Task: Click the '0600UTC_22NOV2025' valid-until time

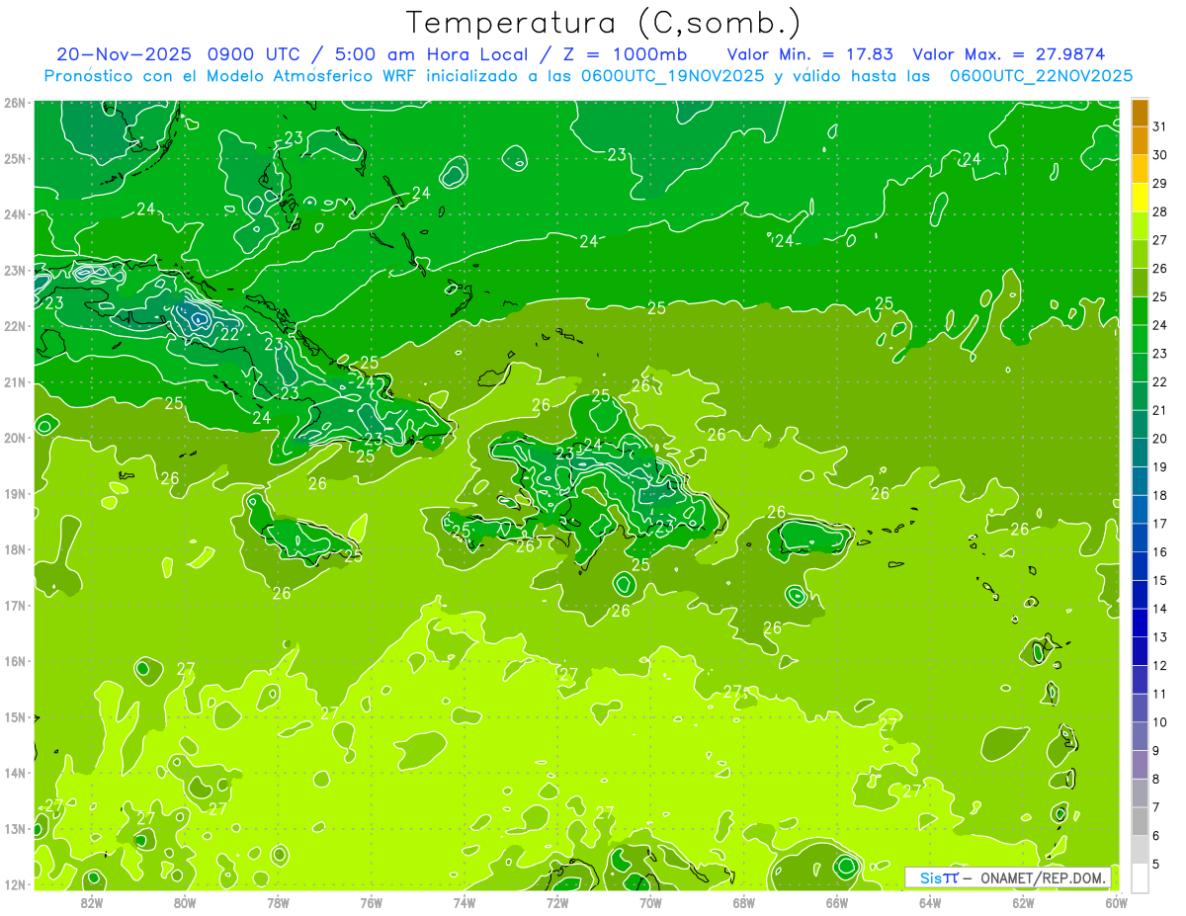Action: 1041,76
